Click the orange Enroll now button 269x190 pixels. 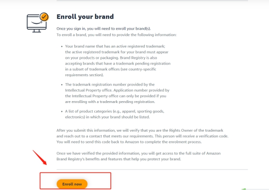tap(72, 184)
